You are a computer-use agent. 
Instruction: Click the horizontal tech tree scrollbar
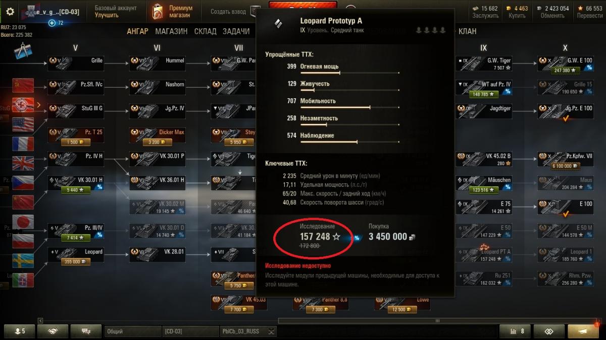tap(318, 320)
